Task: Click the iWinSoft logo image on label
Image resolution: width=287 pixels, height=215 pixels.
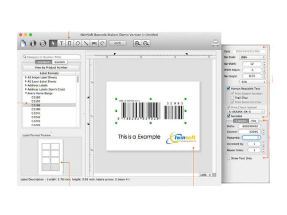Action: [x=181, y=138]
